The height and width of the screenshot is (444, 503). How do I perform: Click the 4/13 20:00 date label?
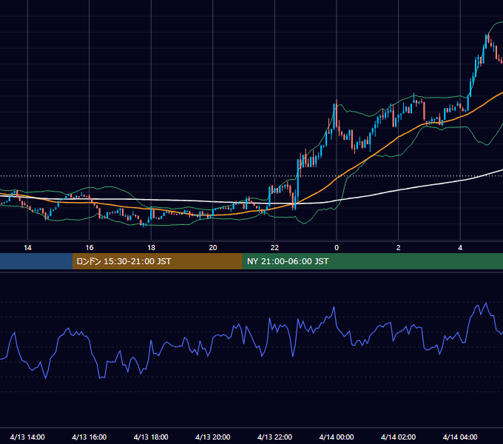click(213, 437)
